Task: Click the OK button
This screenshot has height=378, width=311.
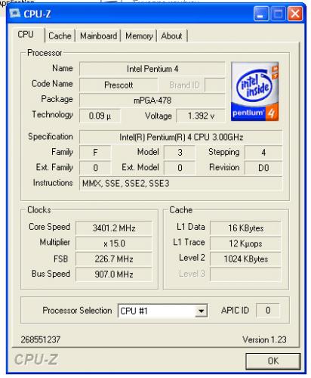Action: pos(273,361)
